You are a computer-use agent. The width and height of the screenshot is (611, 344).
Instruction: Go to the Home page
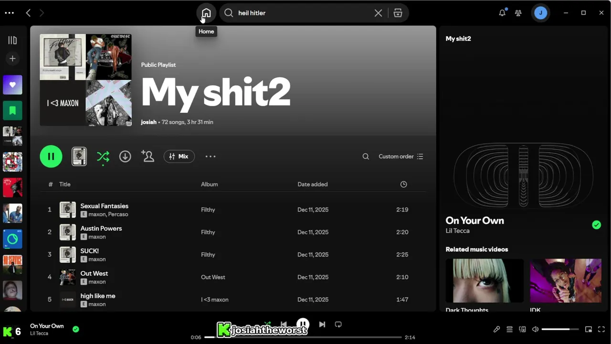click(x=206, y=13)
